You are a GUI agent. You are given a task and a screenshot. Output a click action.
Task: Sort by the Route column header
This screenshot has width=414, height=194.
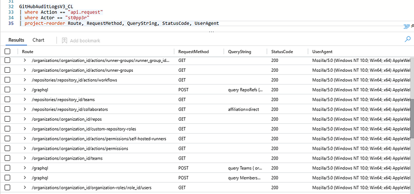coord(27,52)
